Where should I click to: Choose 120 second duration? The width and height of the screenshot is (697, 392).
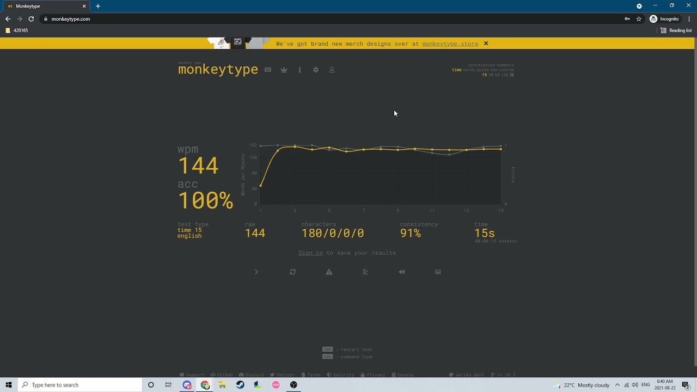point(505,75)
